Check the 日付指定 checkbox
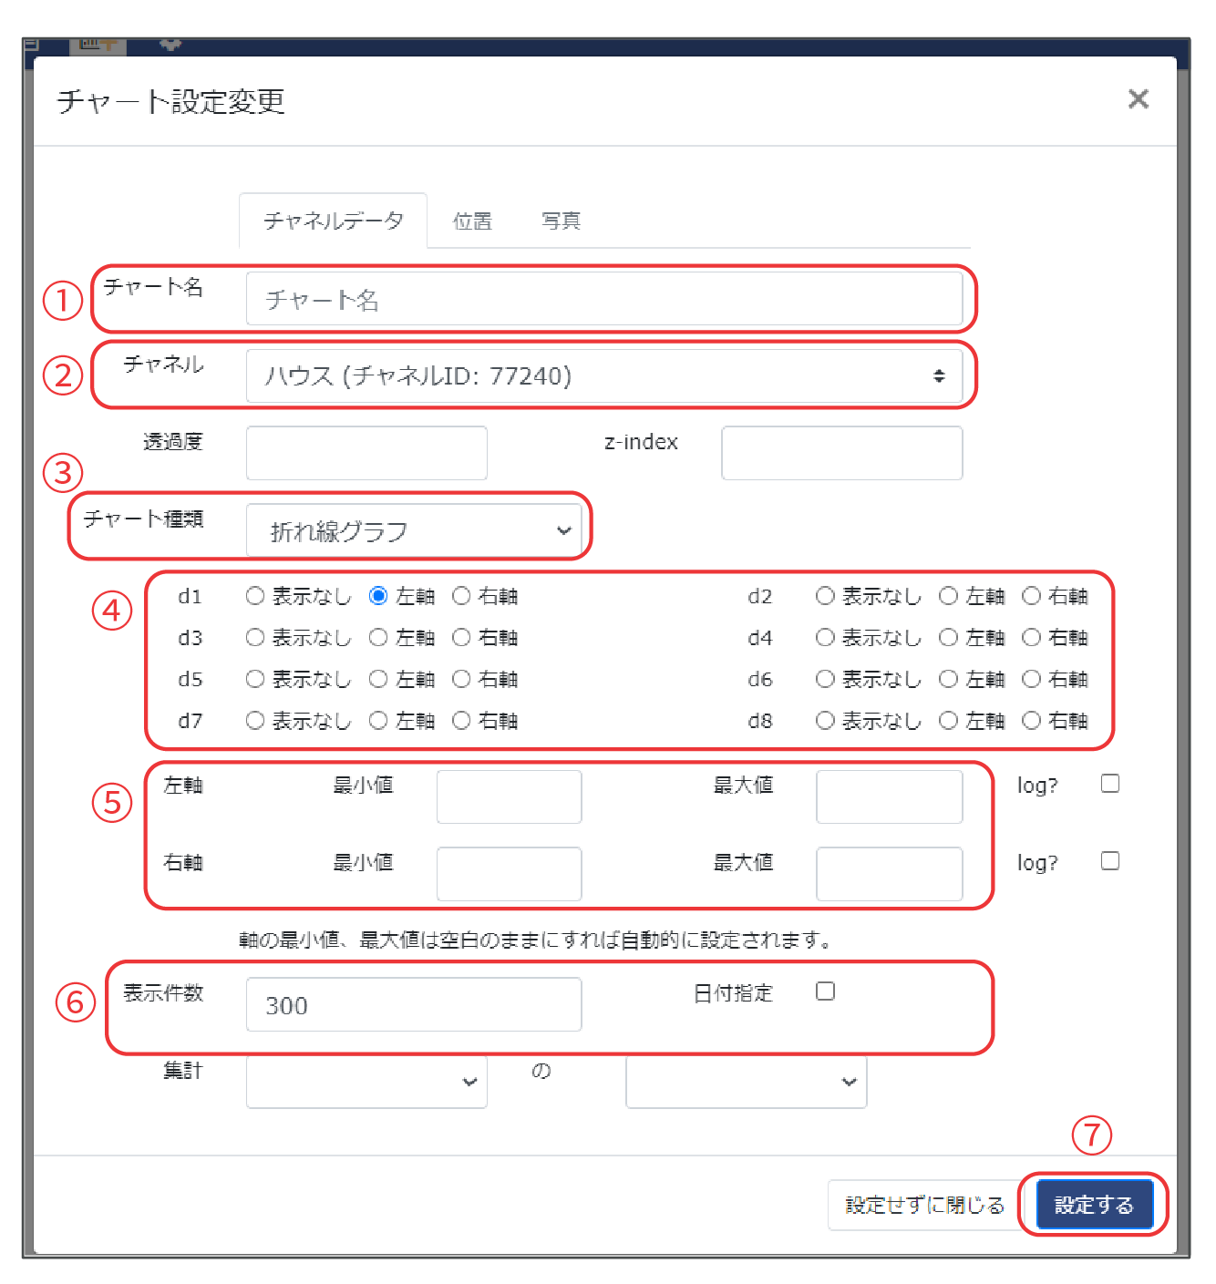Image resolution: width=1216 pixels, height=1284 pixels. (x=825, y=991)
